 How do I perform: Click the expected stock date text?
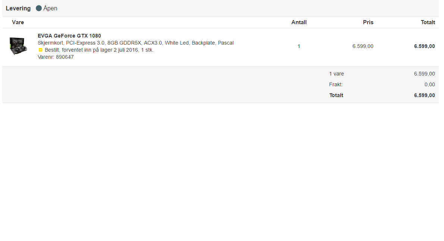coord(99,50)
